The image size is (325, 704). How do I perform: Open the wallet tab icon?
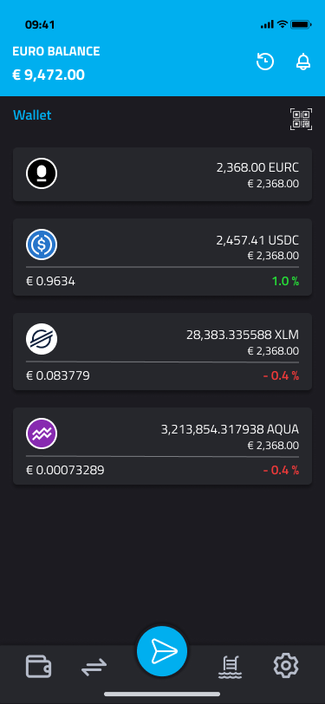point(39,666)
